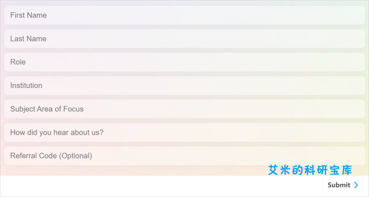Click the blue Chinese watermark text

tap(310, 170)
